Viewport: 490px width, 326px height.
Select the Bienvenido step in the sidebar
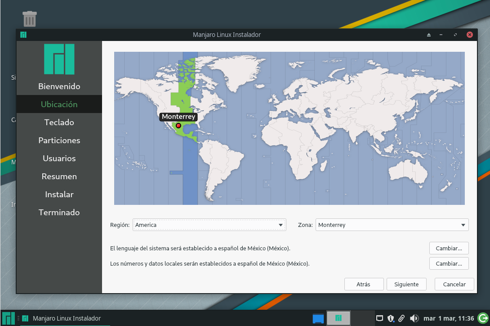click(59, 86)
